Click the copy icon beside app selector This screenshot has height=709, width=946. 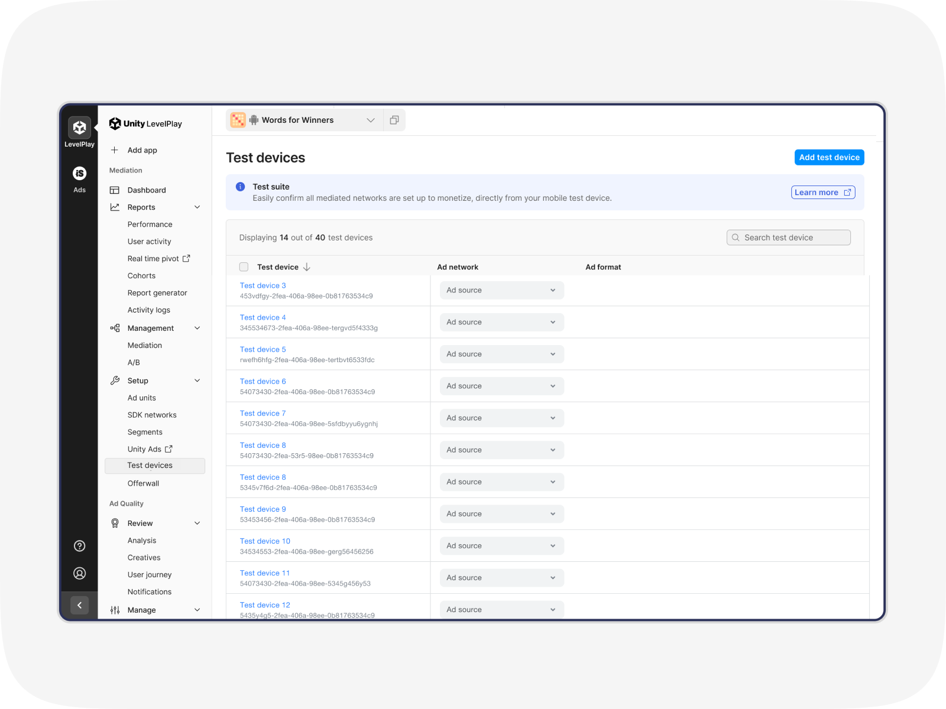pos(394,120)
